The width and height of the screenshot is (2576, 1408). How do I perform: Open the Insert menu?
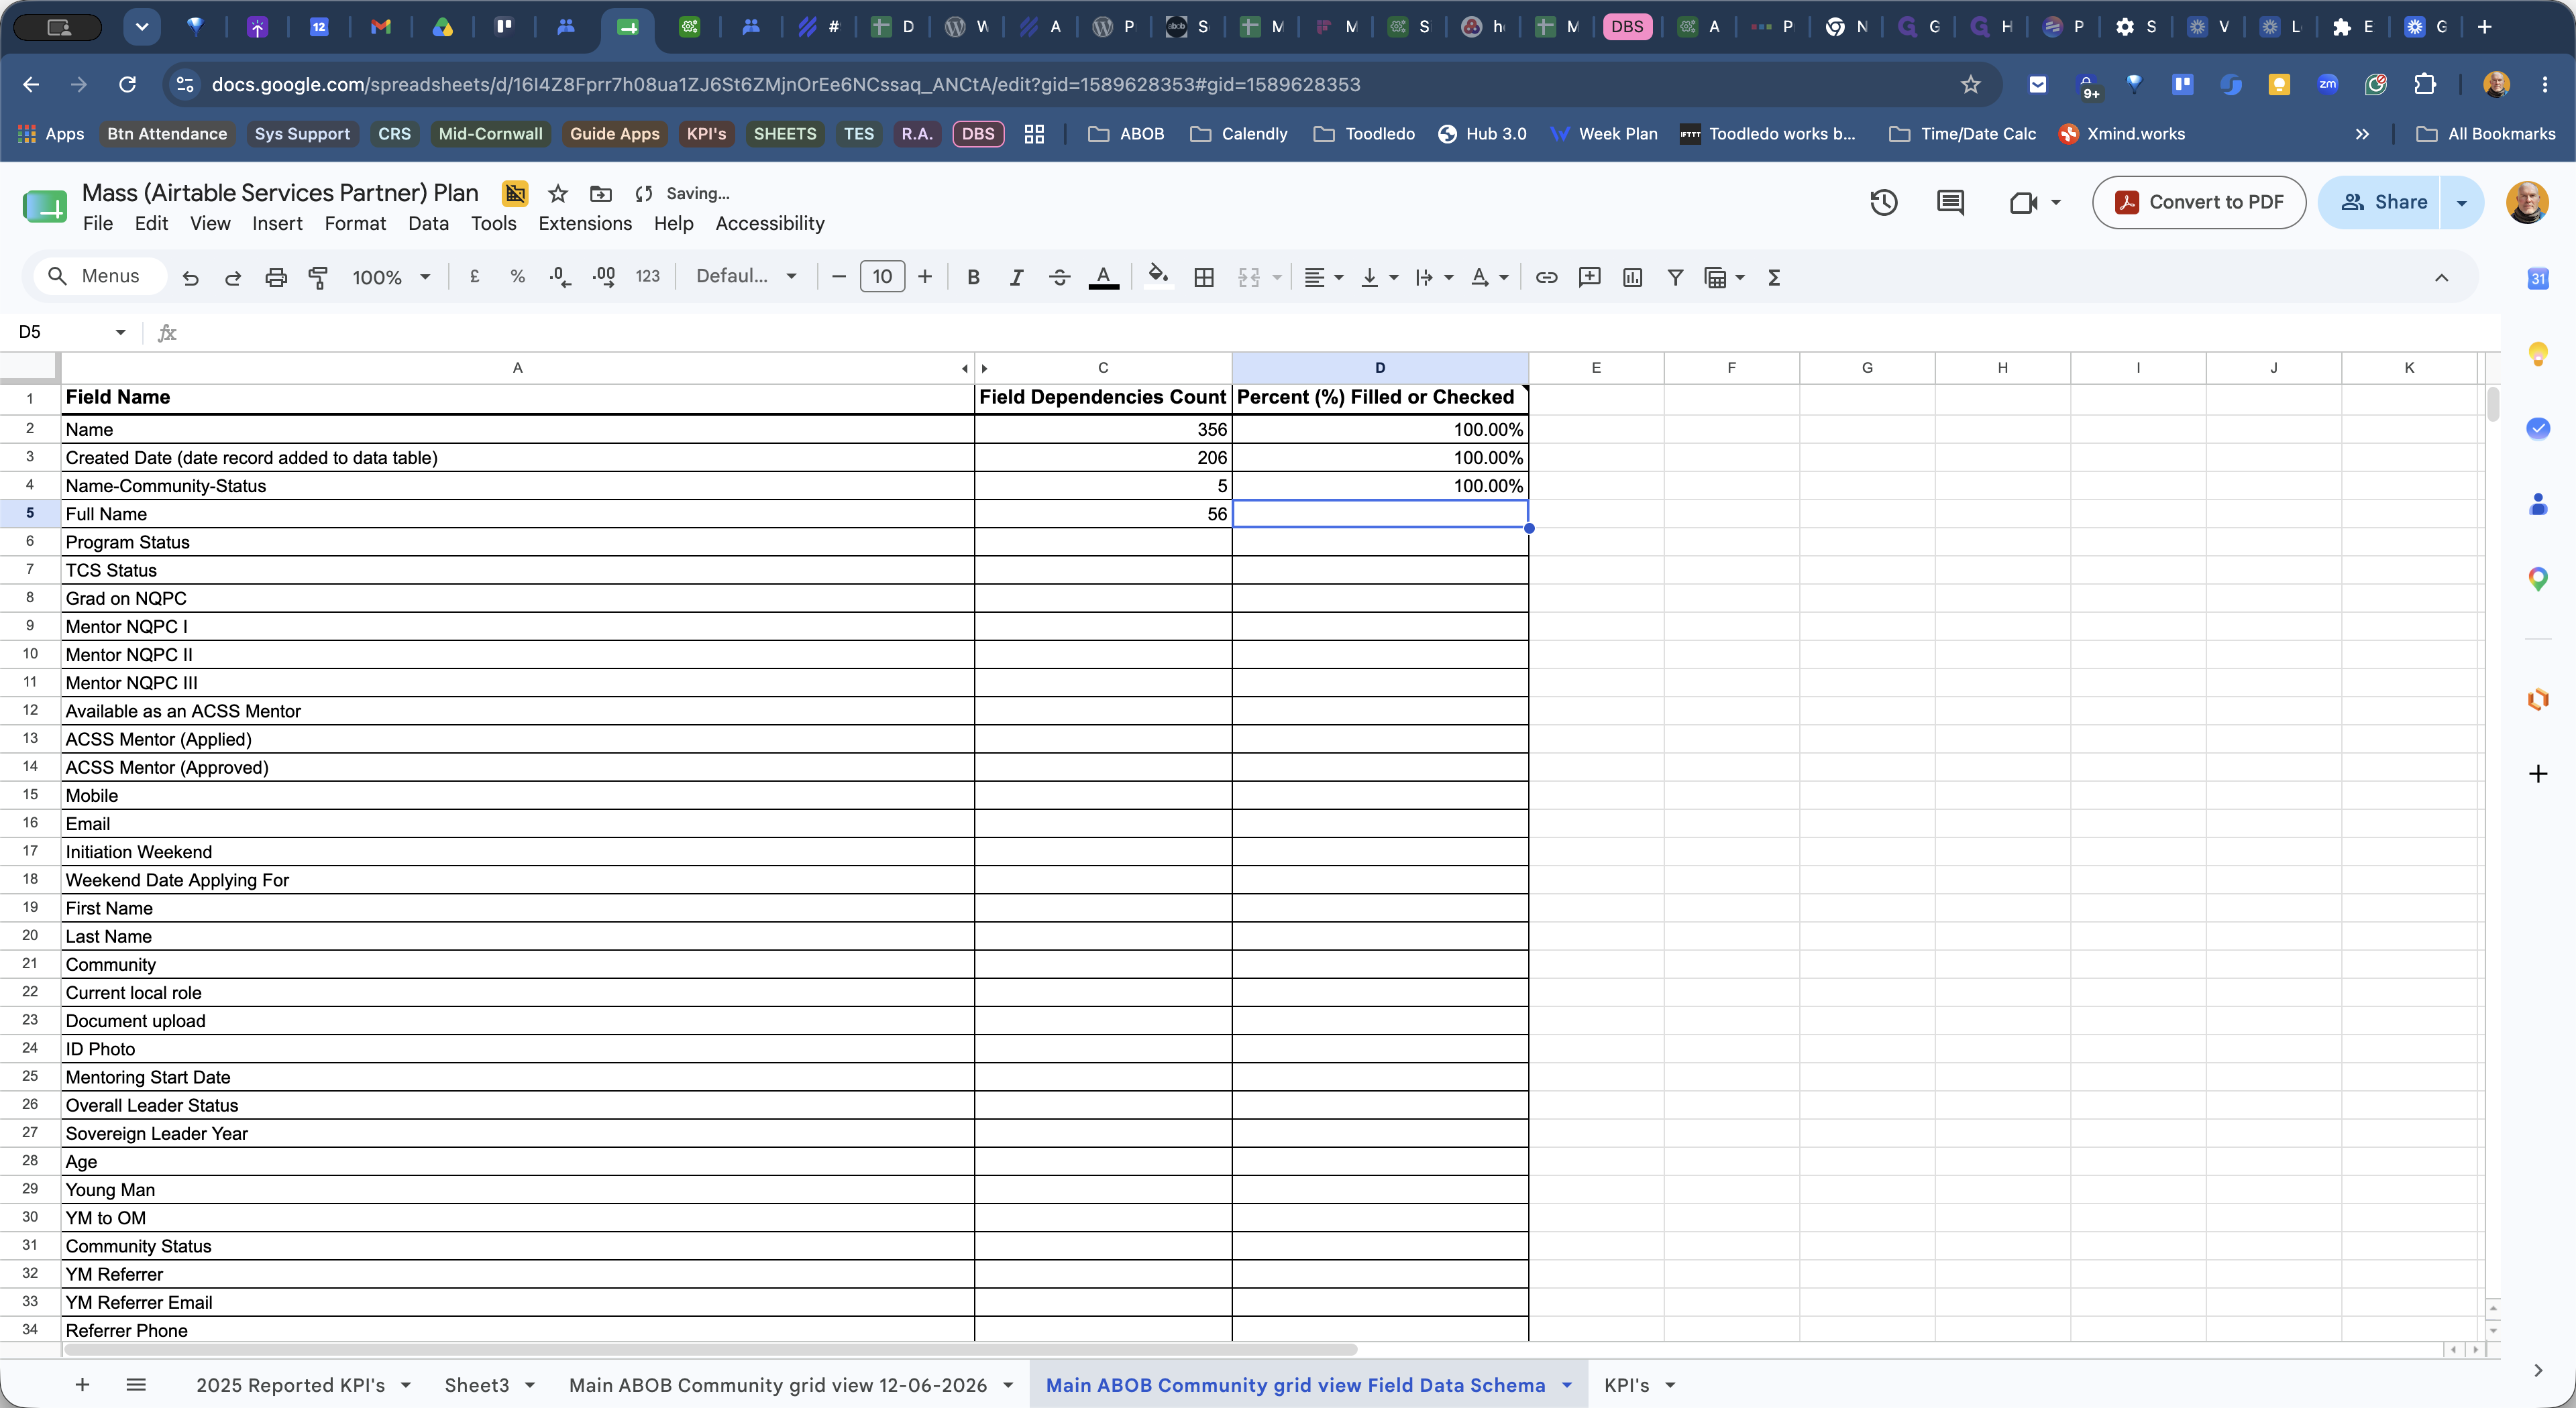coord(277,224)
